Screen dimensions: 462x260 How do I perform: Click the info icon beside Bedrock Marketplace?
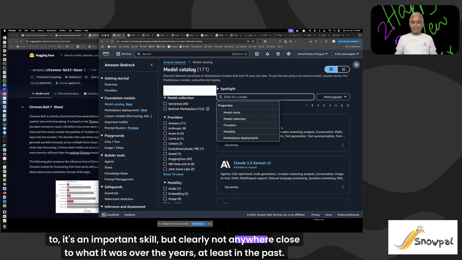tap(208, 109)
